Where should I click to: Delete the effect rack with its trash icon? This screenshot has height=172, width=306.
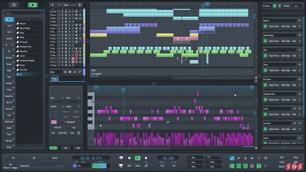[280, 6]
